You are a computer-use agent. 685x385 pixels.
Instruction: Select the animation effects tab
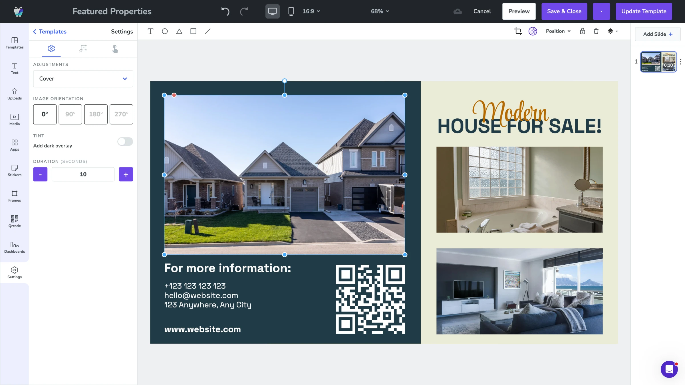tap(83, 48)
